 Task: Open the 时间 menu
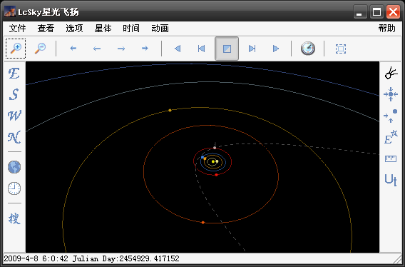click(x=131, y=29)
